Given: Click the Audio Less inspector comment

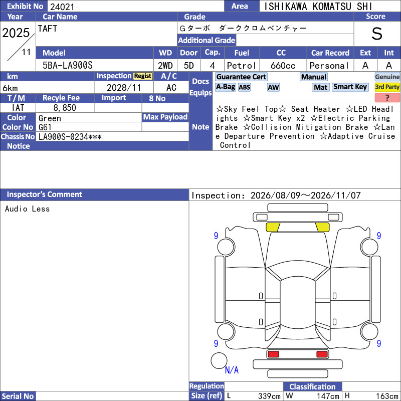Looking at the screenshot, I should coord(28,209).
